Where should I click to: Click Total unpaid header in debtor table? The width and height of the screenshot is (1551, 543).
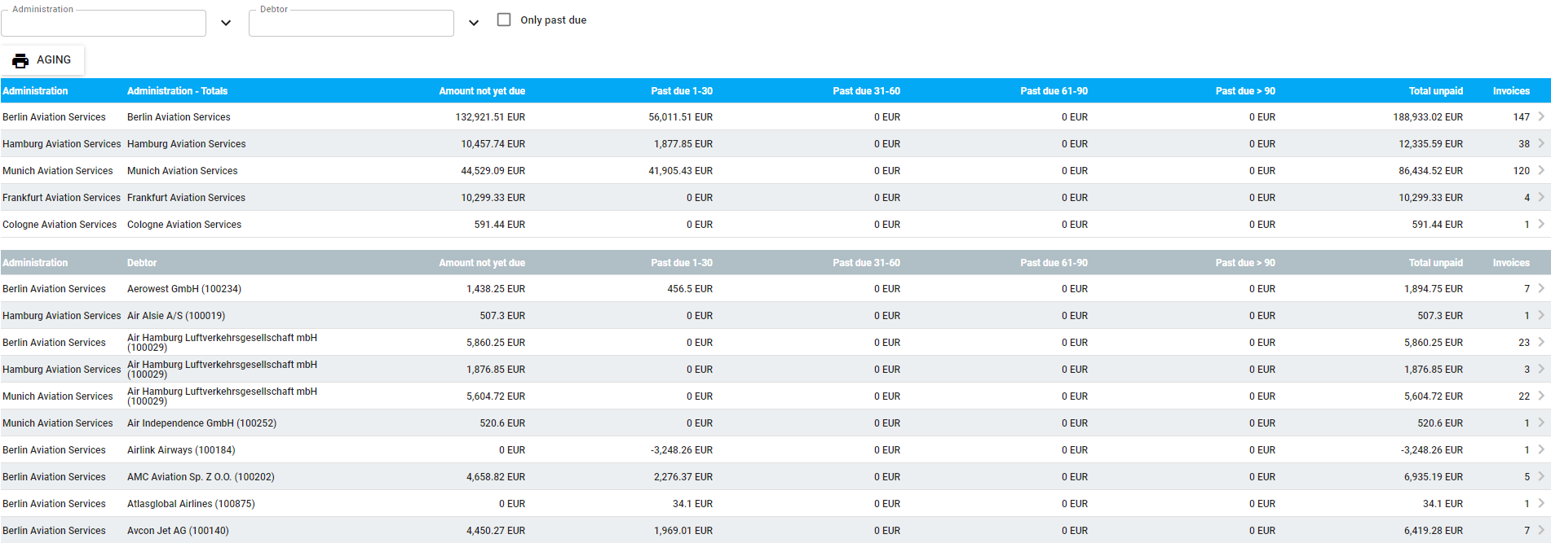[1436, 263]
